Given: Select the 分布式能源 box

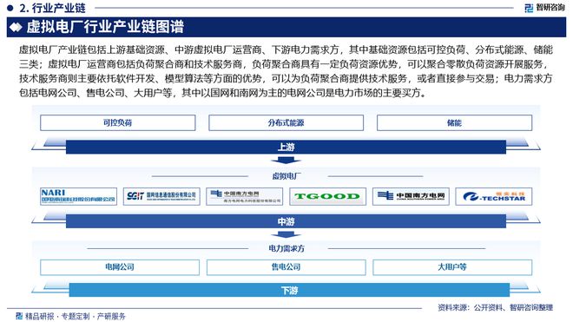Looking at the screenshot, I should tap(286, 122).
